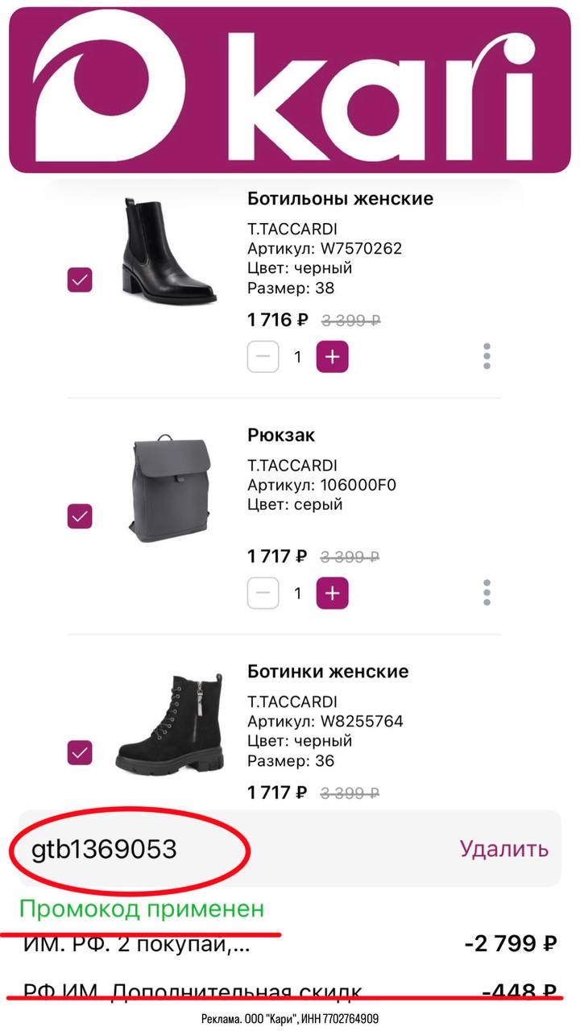Screen dimensions: 580x1031
Task: Click the Промокод применен status text
Action: (x=142, y=909)
